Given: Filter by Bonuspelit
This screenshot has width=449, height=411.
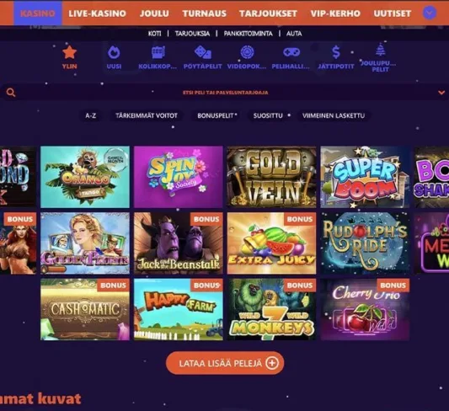Looking at the screenshot, I should [x=216, y=115].
